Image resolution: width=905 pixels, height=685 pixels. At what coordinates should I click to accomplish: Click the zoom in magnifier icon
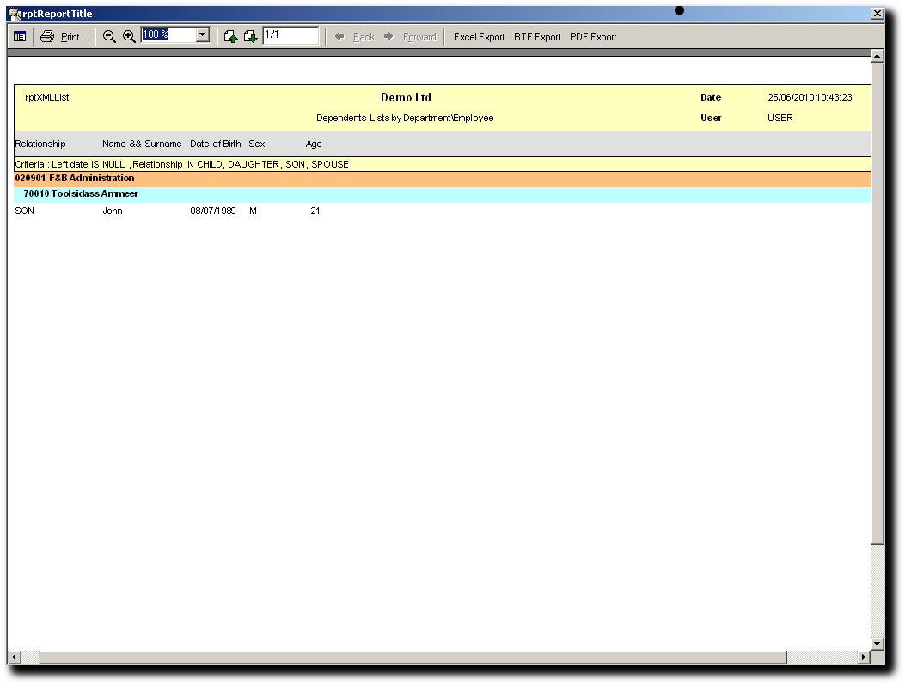pos(129,37)
